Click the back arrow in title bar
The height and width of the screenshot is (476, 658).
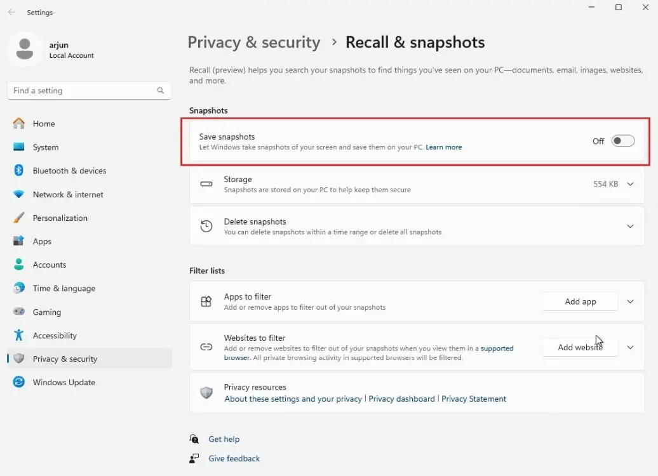click(12, 12)
